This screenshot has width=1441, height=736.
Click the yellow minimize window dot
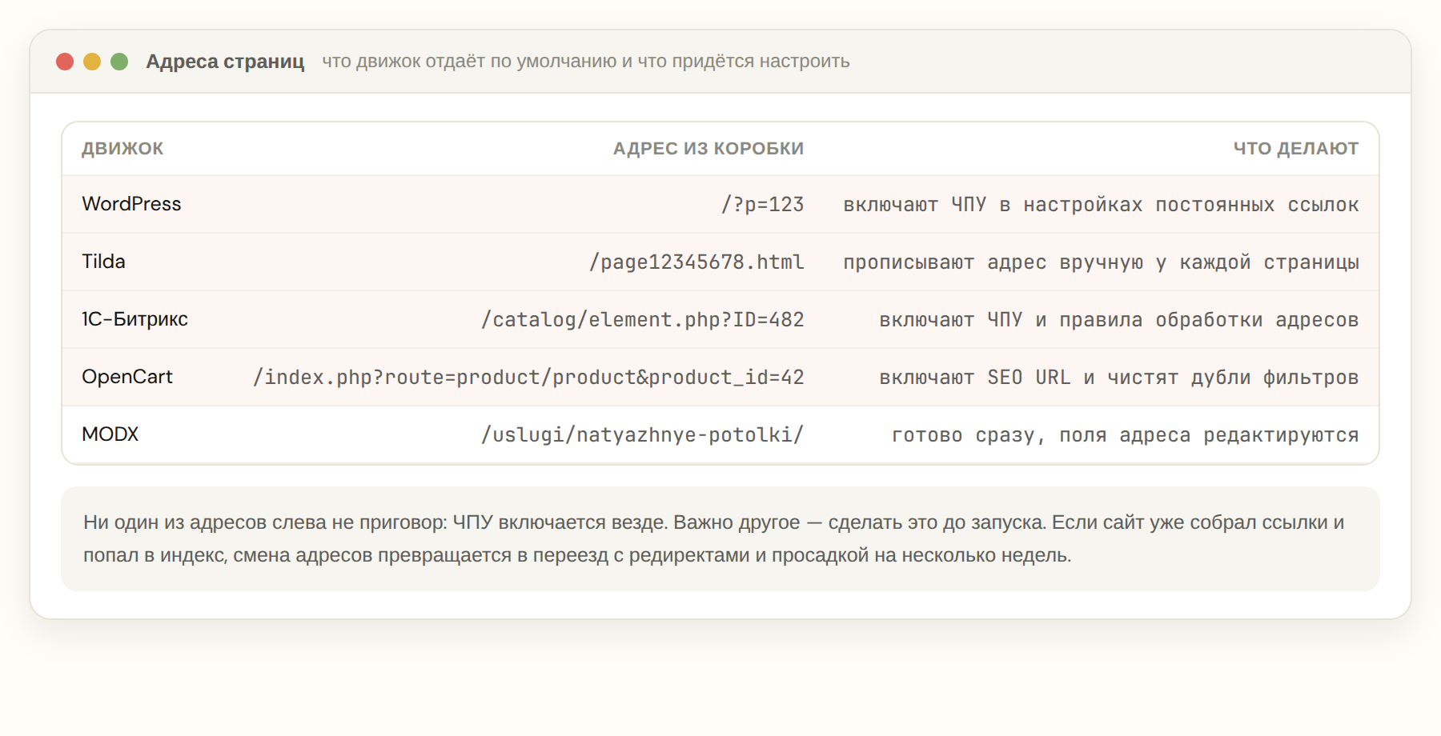click(x=92, y=62)
